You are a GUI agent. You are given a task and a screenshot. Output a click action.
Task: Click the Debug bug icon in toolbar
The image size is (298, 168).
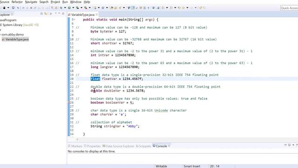click(x=61, y=8)
